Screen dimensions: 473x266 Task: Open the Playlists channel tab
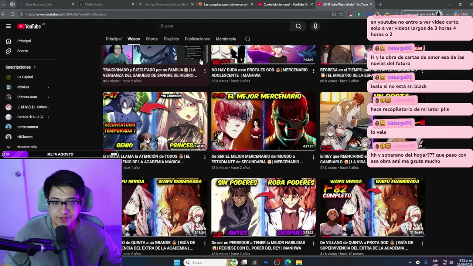point(171,39)
